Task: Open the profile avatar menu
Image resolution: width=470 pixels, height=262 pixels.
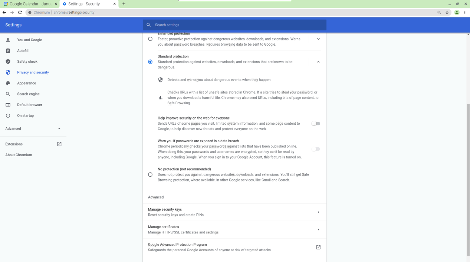Action: point(457,12)
